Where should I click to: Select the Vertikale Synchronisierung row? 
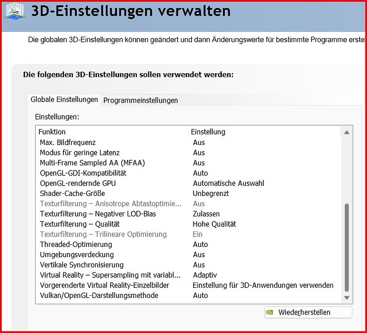pos(189,265)
